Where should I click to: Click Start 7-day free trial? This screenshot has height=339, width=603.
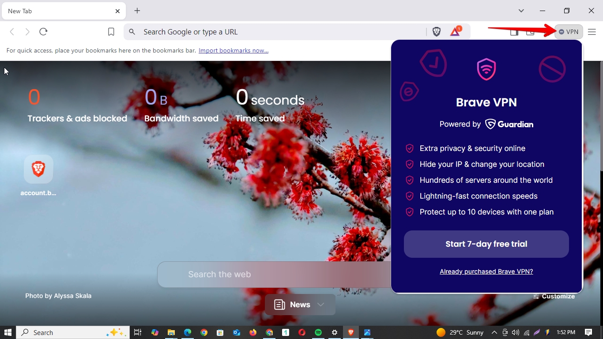point(486,244)
